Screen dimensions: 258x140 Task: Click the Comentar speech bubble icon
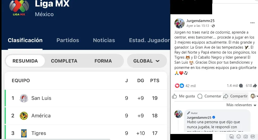(x=200, y=96)
